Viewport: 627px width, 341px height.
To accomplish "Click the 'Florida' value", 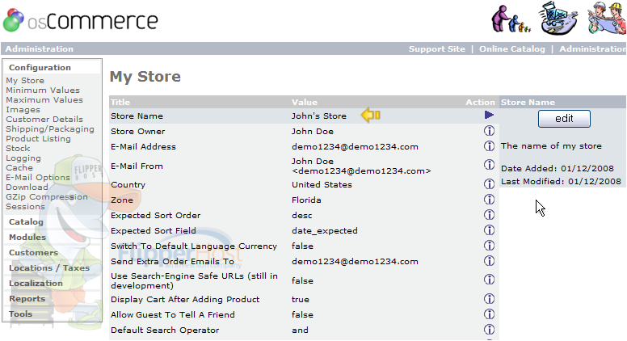I will click(x=306, y=200).
